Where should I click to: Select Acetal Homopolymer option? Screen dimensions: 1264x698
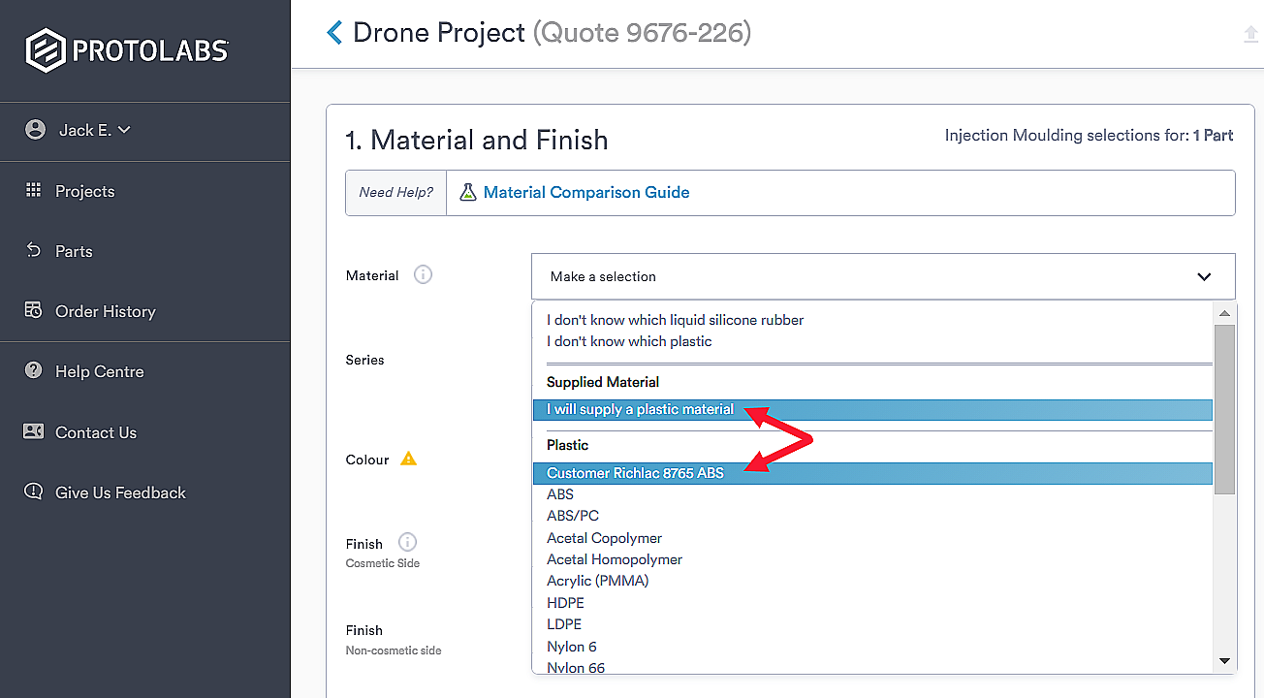click(x=615, y=559)
